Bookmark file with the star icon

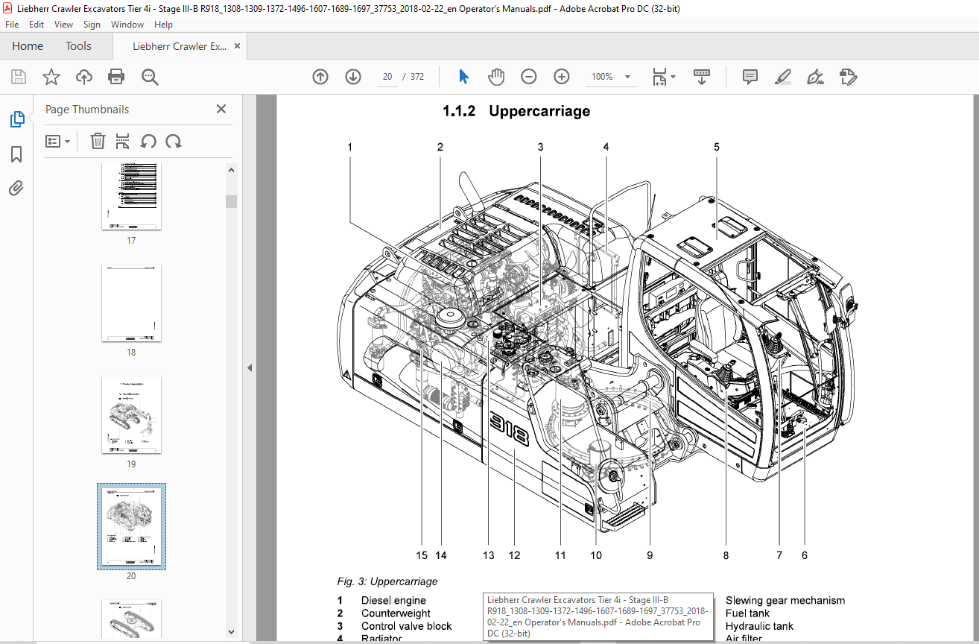click(x=51, y=77)
